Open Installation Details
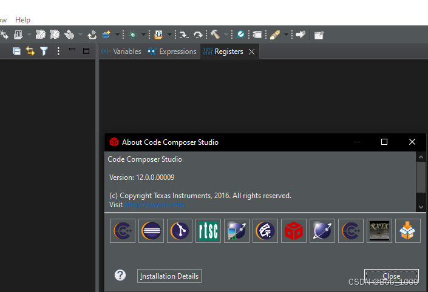The image size is (428, 292). (169, 276)
